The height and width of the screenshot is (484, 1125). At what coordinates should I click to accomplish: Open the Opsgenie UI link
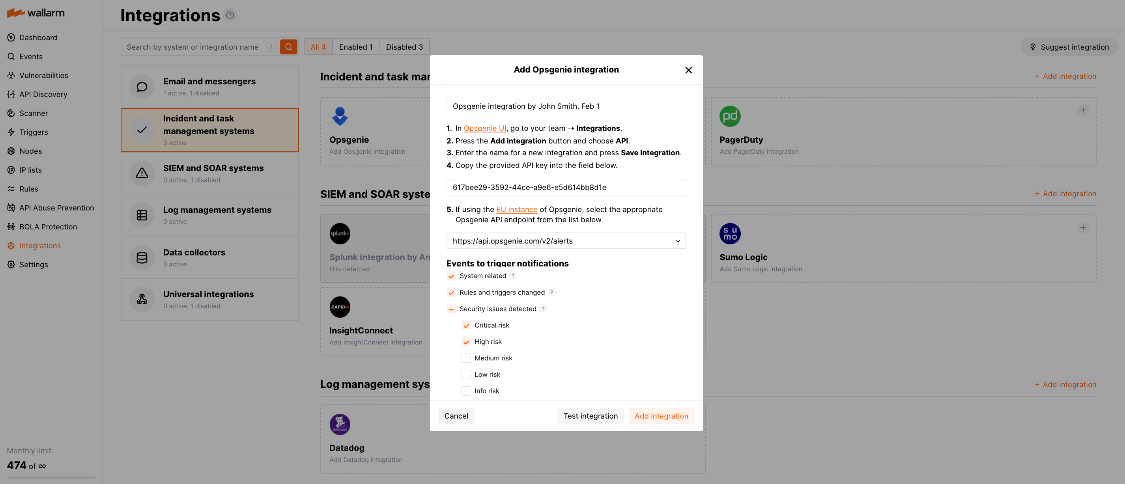click(485, 128)
